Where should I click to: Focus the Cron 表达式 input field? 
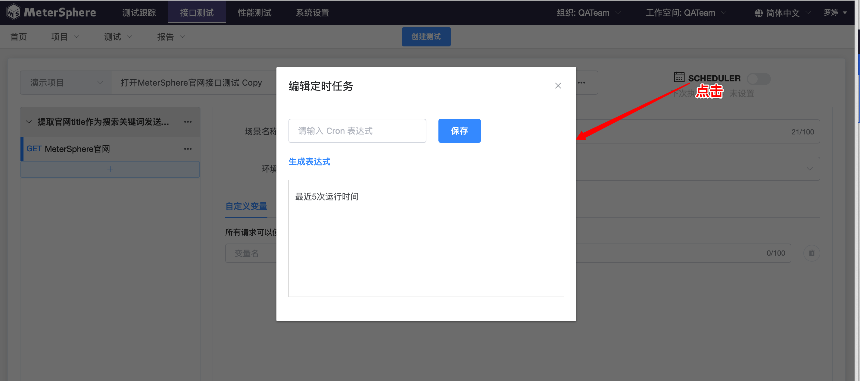pyautogui.click(x=357, y=131)
